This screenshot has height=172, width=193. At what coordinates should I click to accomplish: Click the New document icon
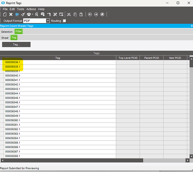pyautogui.click(x=5, y=14)
